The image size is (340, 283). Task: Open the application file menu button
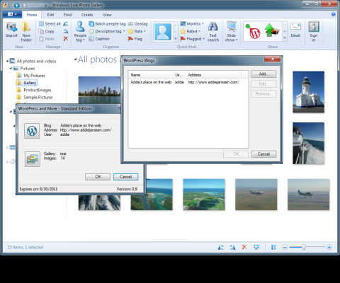coord(12,15)
